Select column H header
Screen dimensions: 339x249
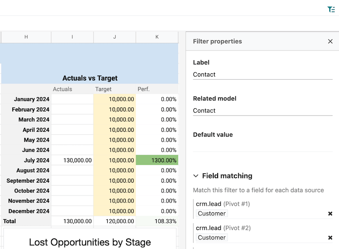pos(26,37)
